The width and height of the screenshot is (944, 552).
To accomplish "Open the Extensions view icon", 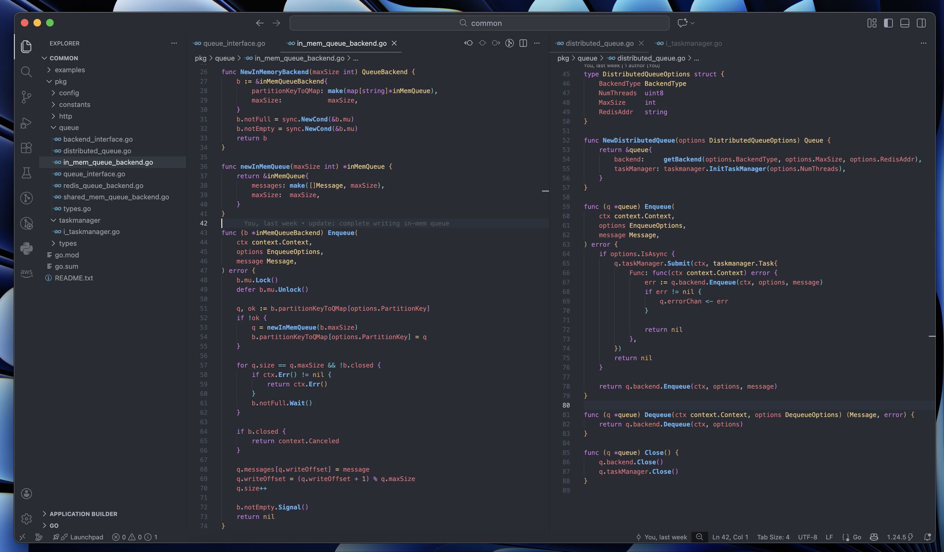I will pyautogui.click(x=26, y=147).
